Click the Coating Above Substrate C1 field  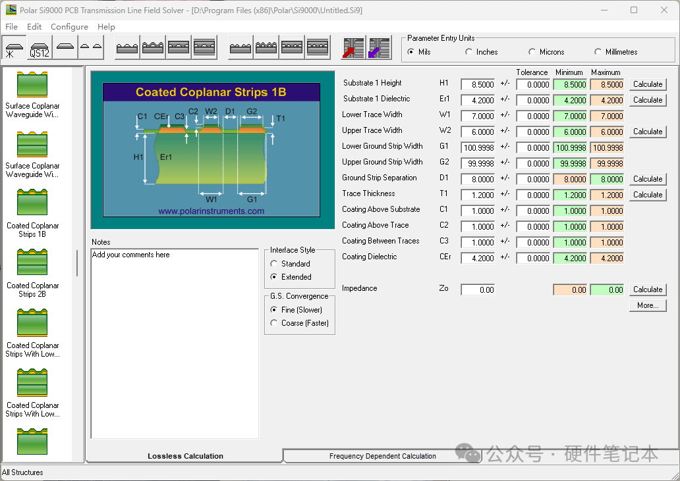478,211
